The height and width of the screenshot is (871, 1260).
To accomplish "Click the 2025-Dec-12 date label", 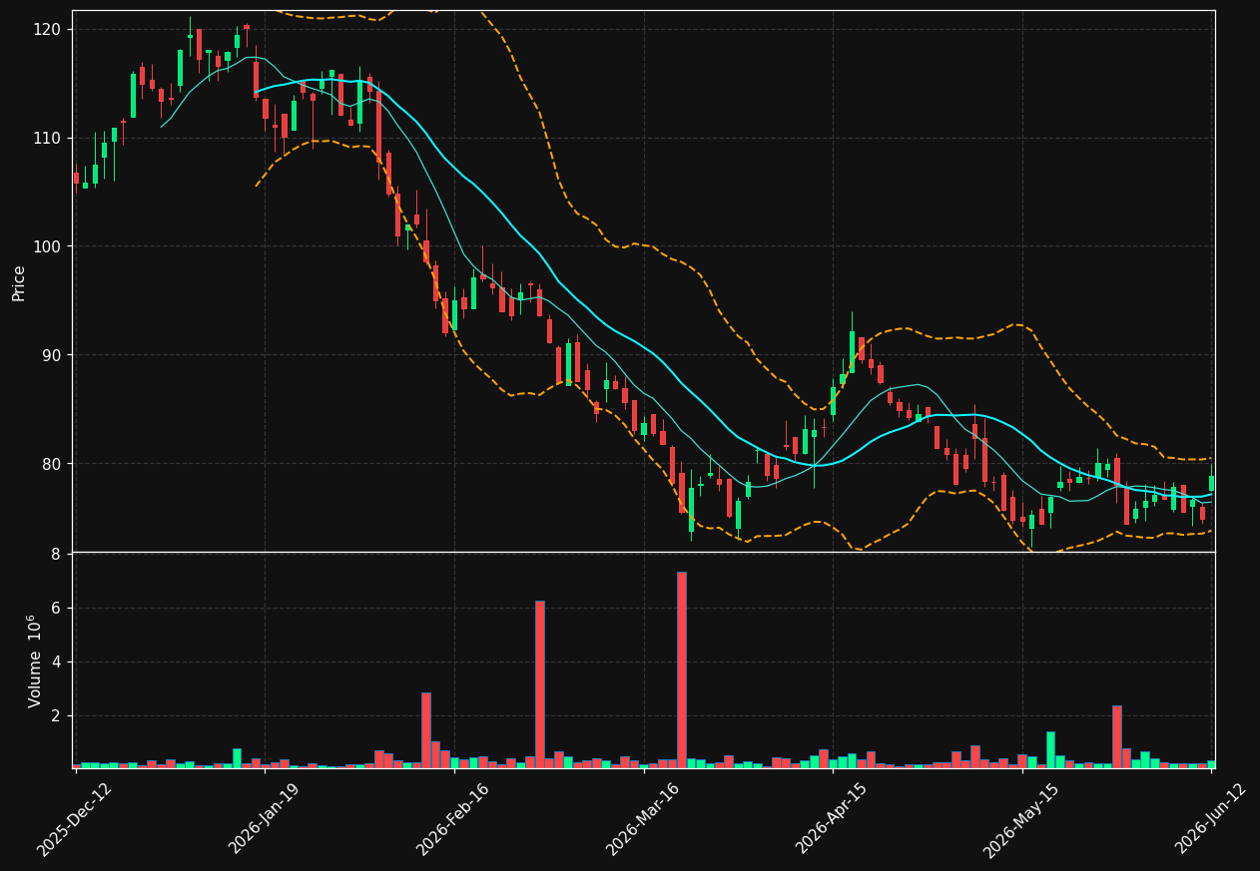I will click(75, 819).
